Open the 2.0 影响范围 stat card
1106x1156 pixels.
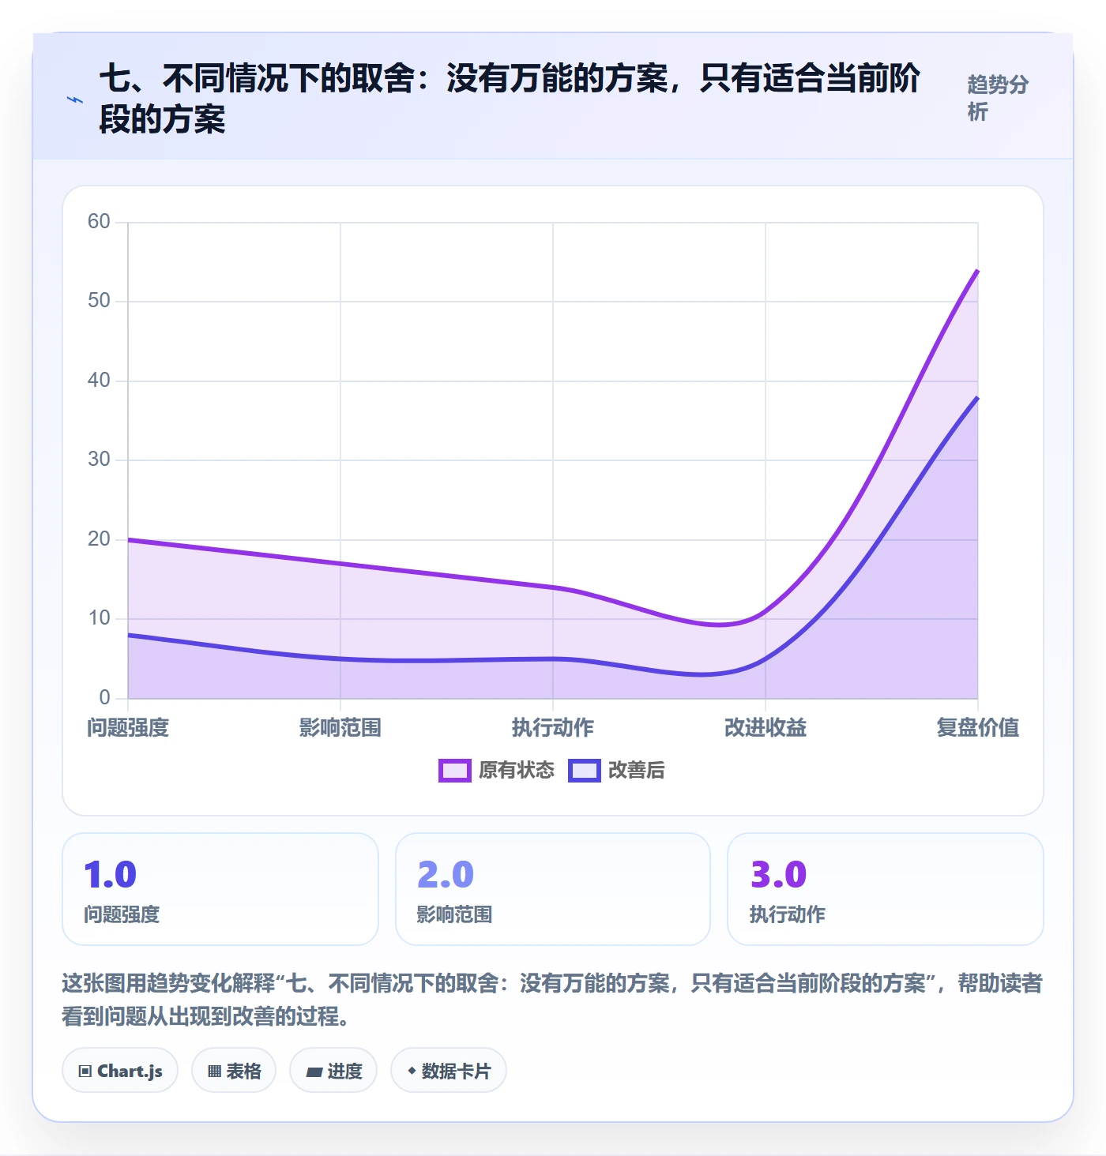coord(553,889)
